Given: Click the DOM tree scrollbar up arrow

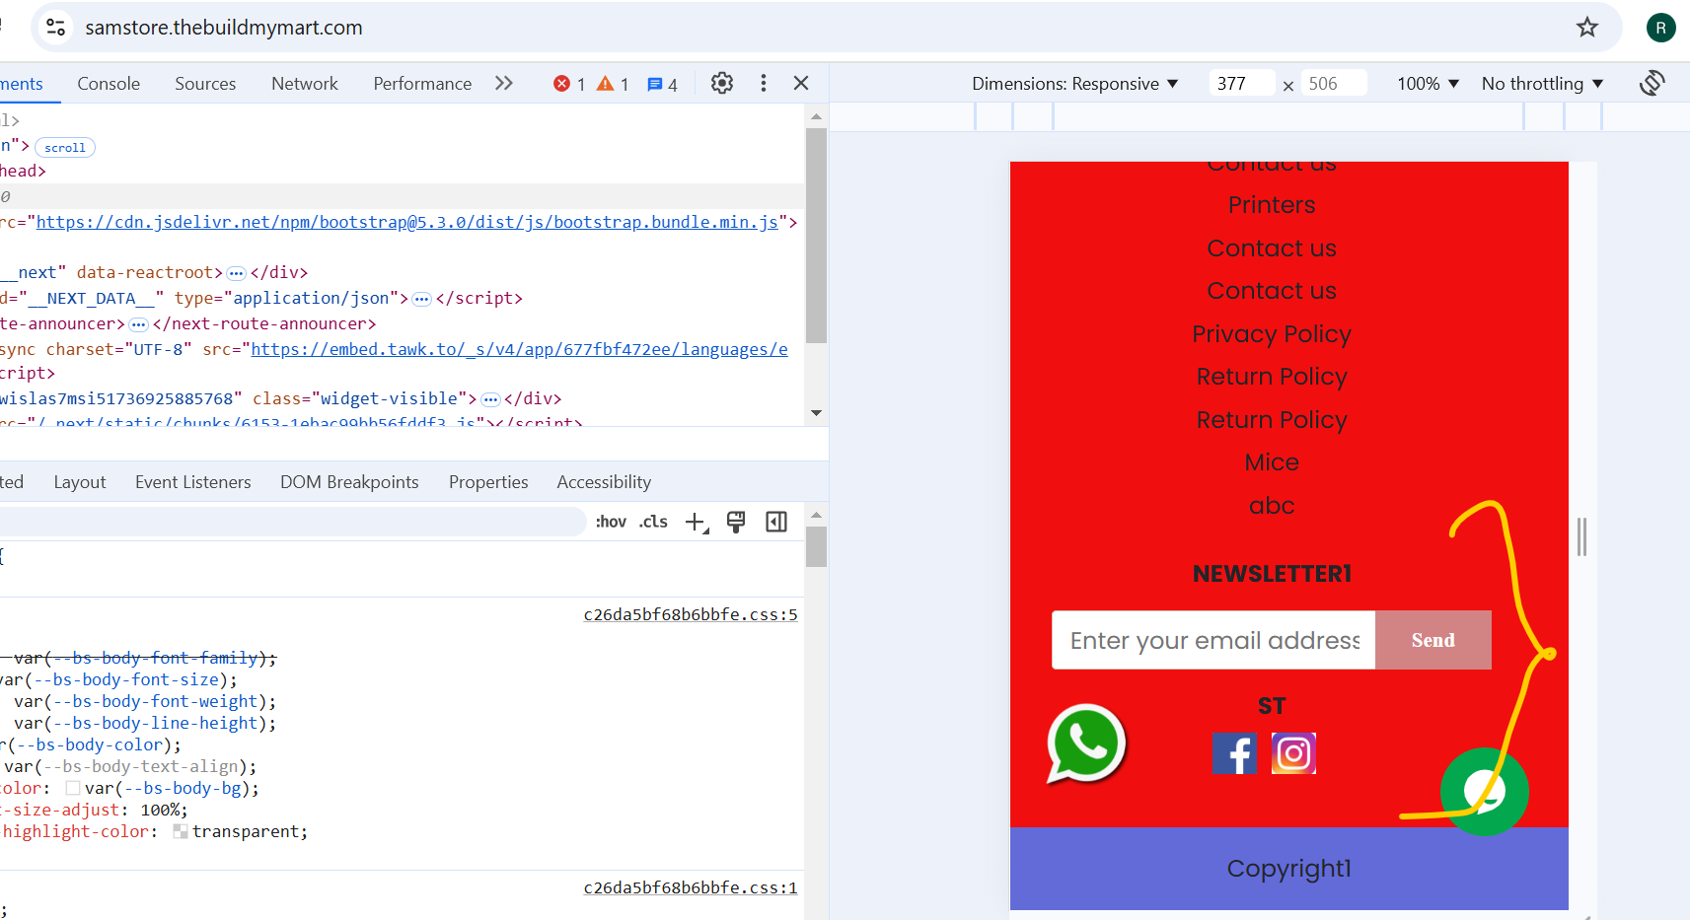Looking at the screenshot, I should tap(816, 116).
